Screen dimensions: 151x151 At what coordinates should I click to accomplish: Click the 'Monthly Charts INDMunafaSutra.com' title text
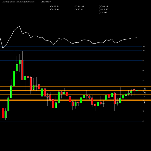coord(18,2)
